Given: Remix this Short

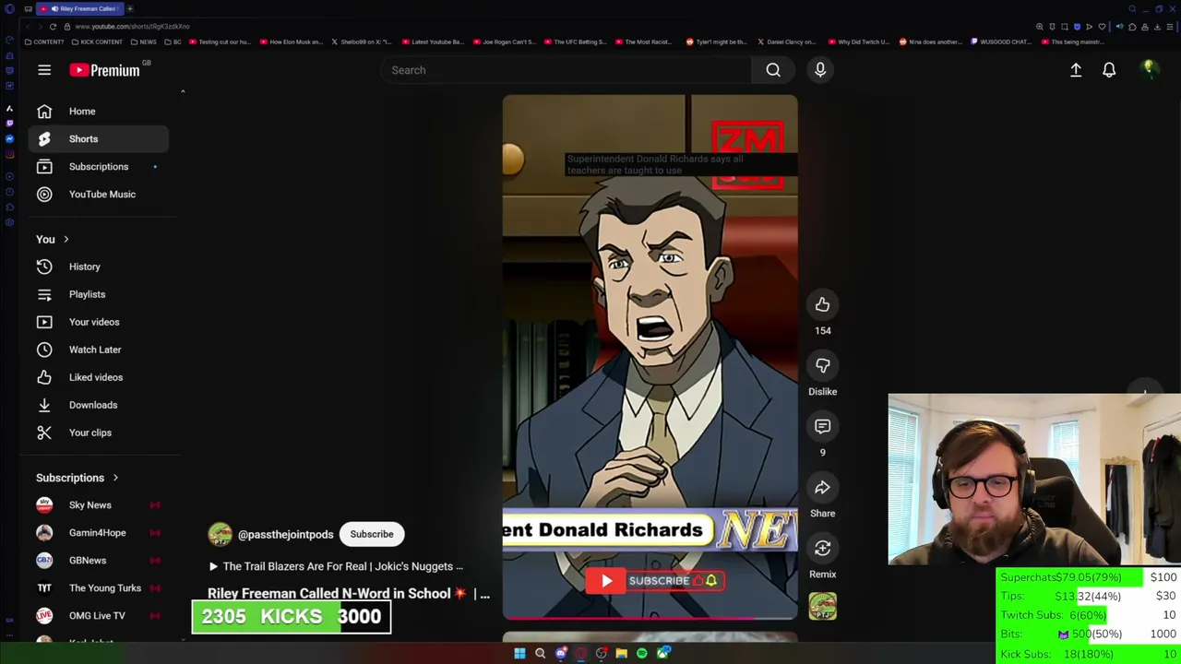Looking at the screenshot, I should [x=822, y=548].
